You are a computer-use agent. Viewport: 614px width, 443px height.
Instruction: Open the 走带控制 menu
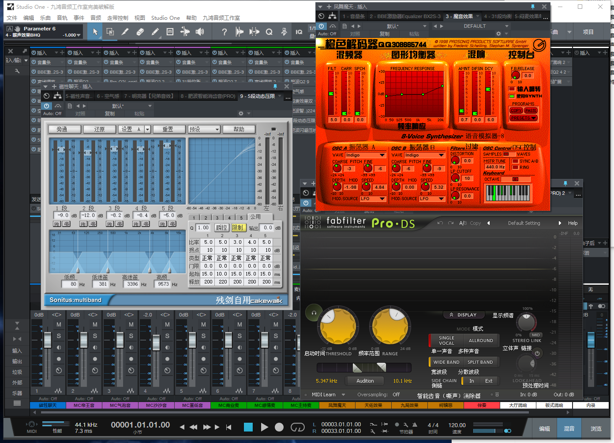118,18
